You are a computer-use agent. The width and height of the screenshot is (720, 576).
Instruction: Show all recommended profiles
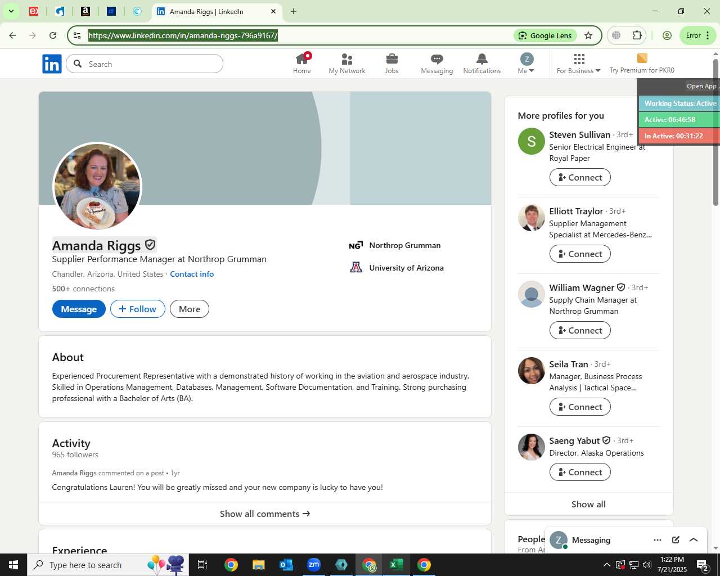click(x=588, y=504)
